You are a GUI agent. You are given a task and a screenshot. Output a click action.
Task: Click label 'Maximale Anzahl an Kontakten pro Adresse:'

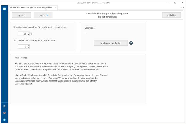pyautogui.click(x=34, y=40)
